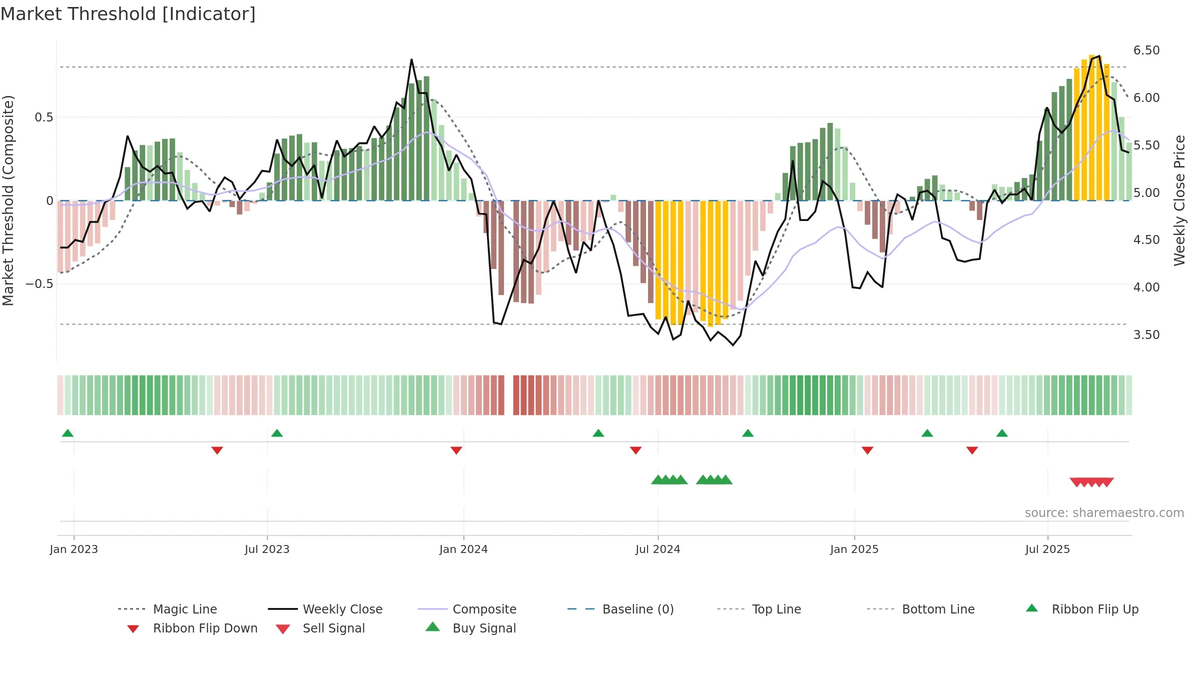Click the Jan 2023 x-axis label
This screenshot has height=675, width=1201.
coord(74,549)
